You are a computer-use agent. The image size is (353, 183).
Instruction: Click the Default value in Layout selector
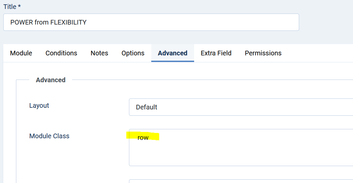147,107
